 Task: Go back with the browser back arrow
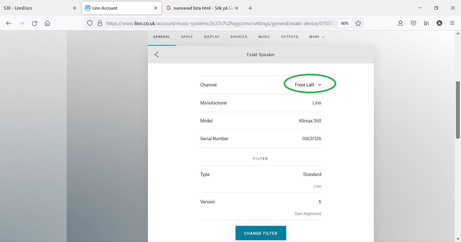(9, 23)
